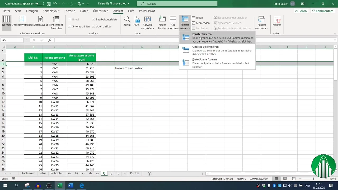Open sheet tab Rohdaten
Image resolution: width=338 pixels, height=190 pixels.
[x=57, y=173]
